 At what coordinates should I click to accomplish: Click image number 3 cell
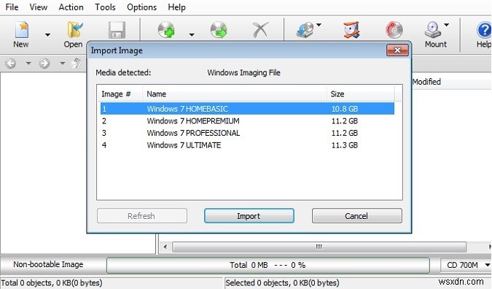pyautogui.click(x=104, y=133)
